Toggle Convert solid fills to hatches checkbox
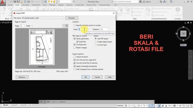This screenshot has height=108, width=193. 74,63
